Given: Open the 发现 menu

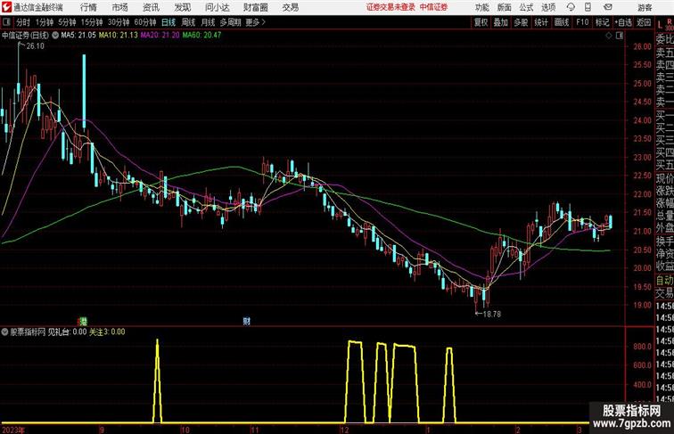Looking at the screenshot, I should [182, 7].
